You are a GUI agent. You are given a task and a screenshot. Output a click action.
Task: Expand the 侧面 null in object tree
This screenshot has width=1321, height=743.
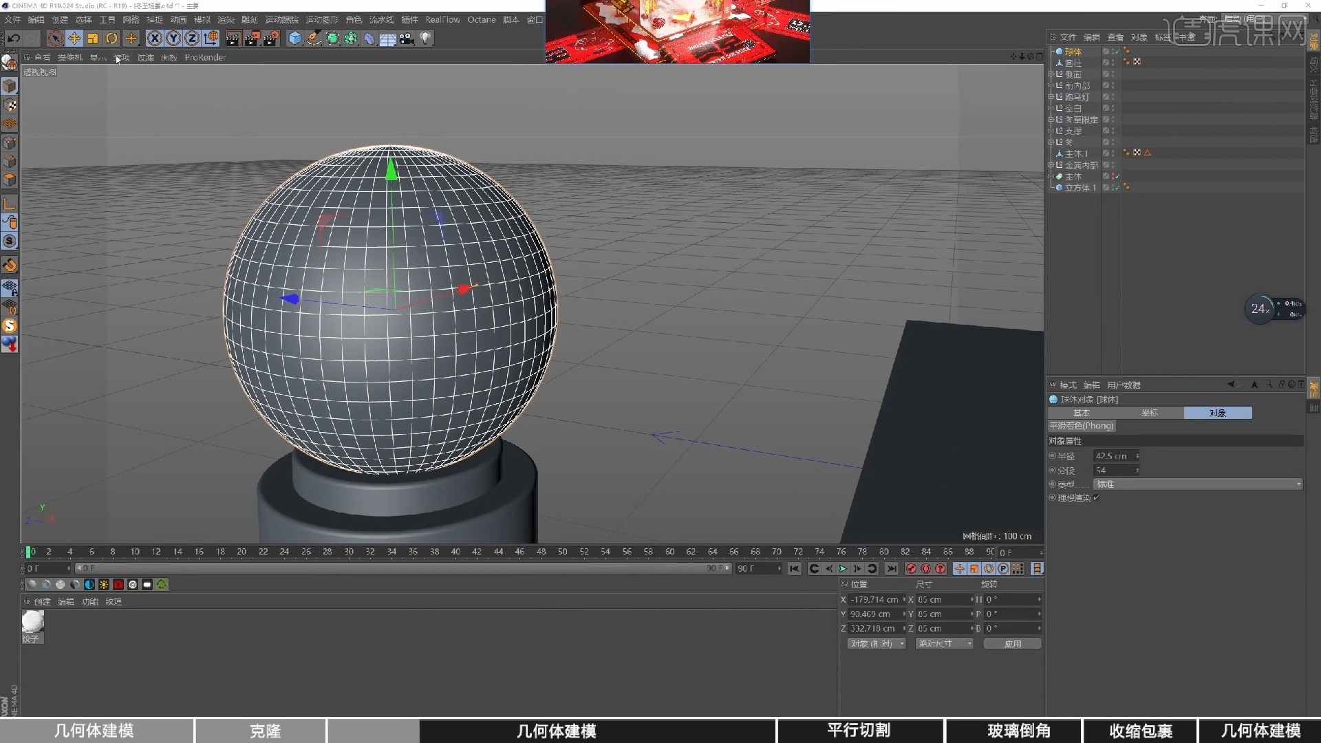1051,74
